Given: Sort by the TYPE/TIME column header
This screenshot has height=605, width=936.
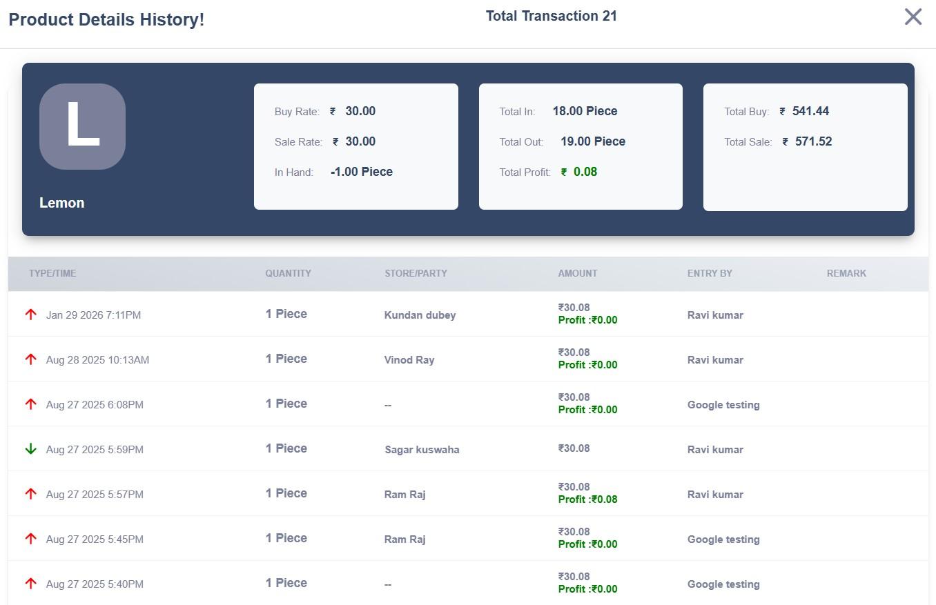Looking at the screenshot, I should 52,273.
